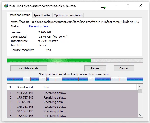Image resolution: width=150 pixels, height=123 pixels.
Task: Click the Transfer rate value 93.995 MB/sec
Action: (x=48, y=41)
